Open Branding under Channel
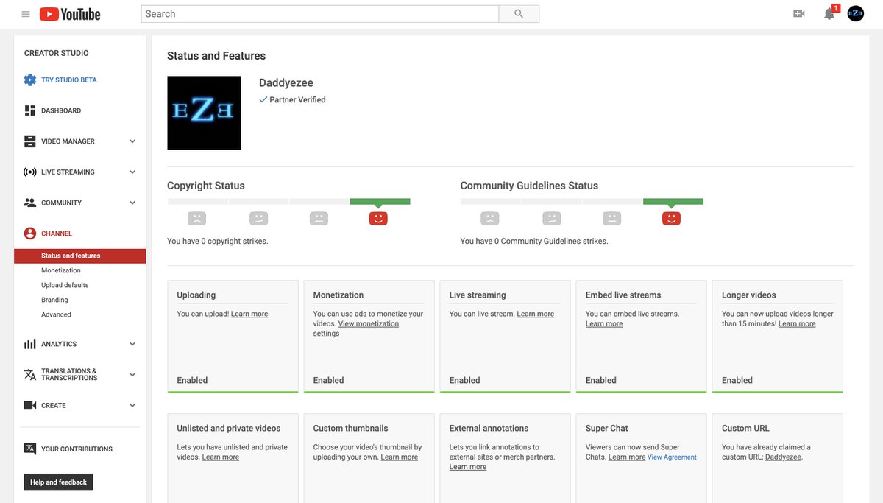Image resolution: width=883 pixels, height=503 pixels. [54, 300]
